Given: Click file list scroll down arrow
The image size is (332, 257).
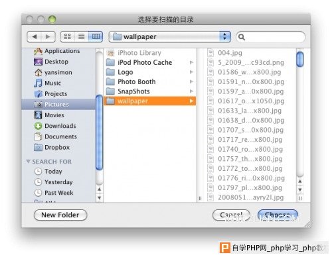Looking at the screenshot, I should [300, 189].
